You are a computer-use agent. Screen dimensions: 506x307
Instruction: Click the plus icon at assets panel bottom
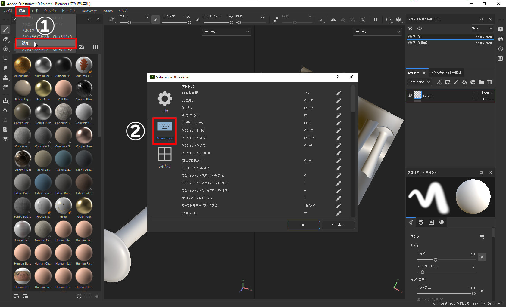pos(97,296)
